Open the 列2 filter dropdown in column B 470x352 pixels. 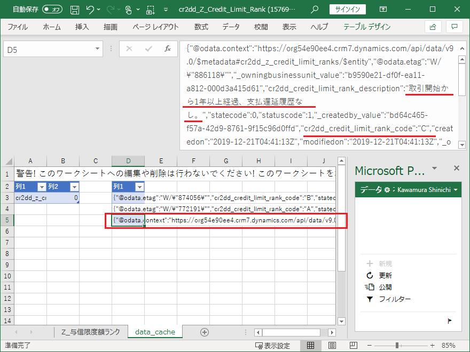point(74,187)
